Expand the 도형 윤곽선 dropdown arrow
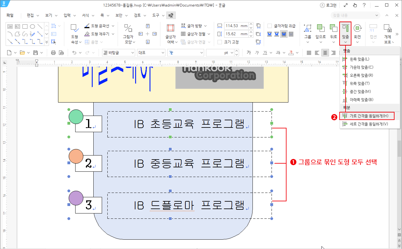This screenshot has width=402, height=249. click(113, 26)
